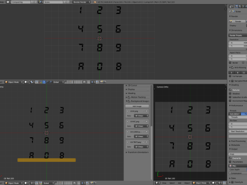Click OpenGL render animation icon in header
The image size is (247, 185).
coord(104,82)
